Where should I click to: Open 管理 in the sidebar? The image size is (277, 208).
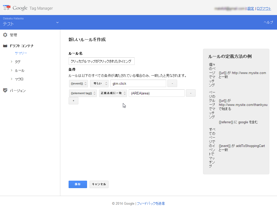(x=13, y=35)
